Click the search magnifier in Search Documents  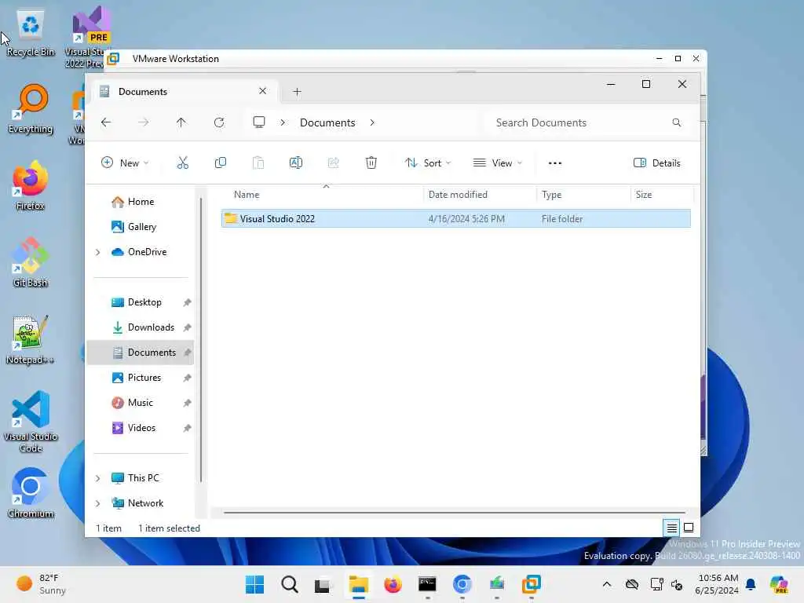pos(676,122)
